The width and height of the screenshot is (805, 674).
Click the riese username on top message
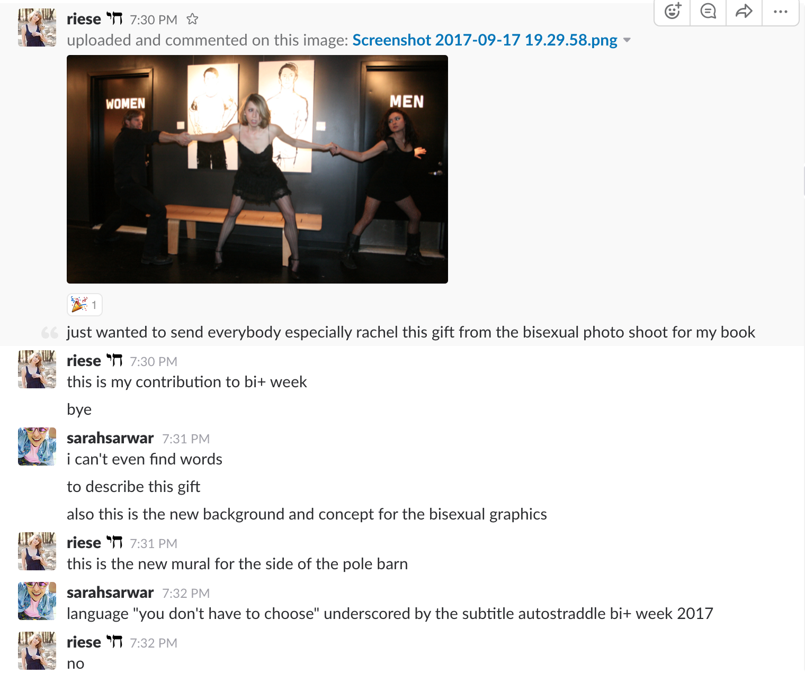tap(84, 19)
